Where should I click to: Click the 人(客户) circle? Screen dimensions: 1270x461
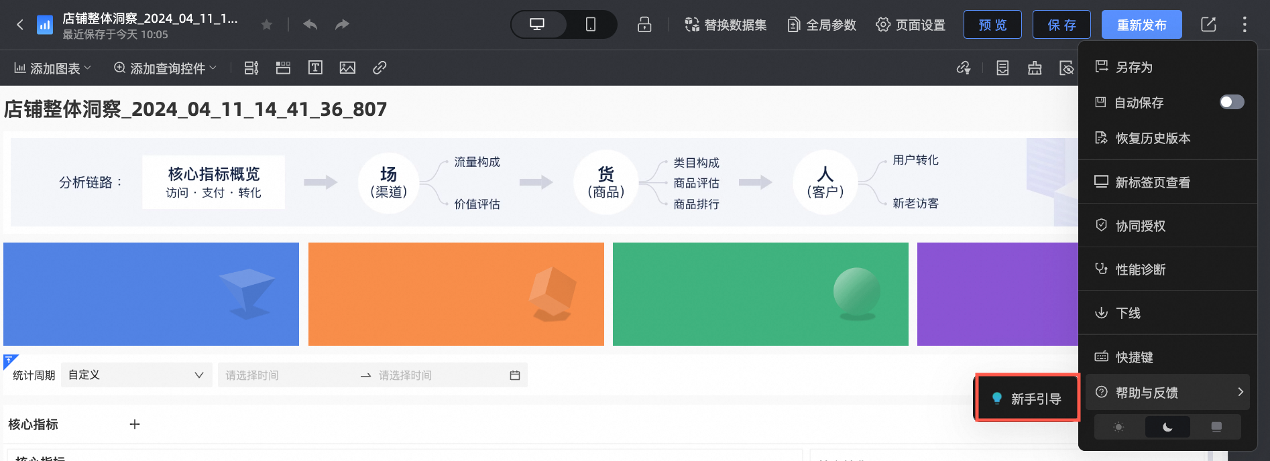coord(825,182)
